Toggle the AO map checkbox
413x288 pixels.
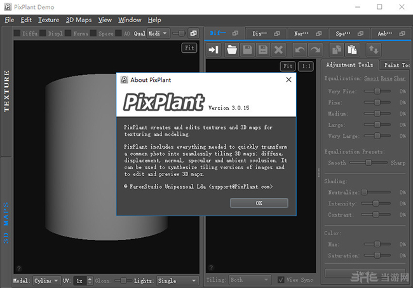click(119, 33)
